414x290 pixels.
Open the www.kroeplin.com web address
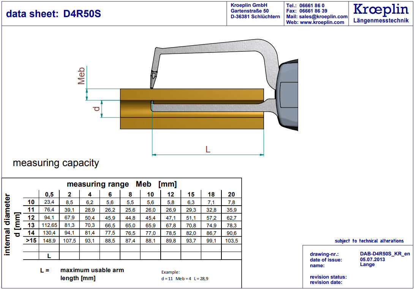(322, 22)
